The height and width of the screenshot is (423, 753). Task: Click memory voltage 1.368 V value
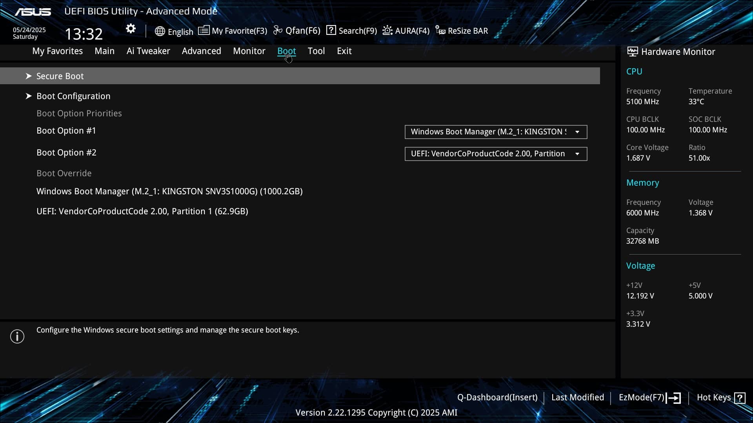point(700,213)
